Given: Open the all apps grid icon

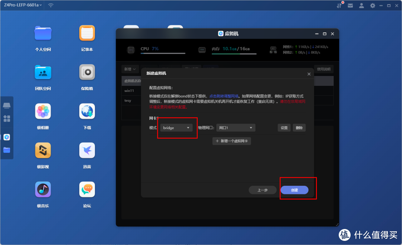Looking at the screenshot, I should [x=7, y=118].
